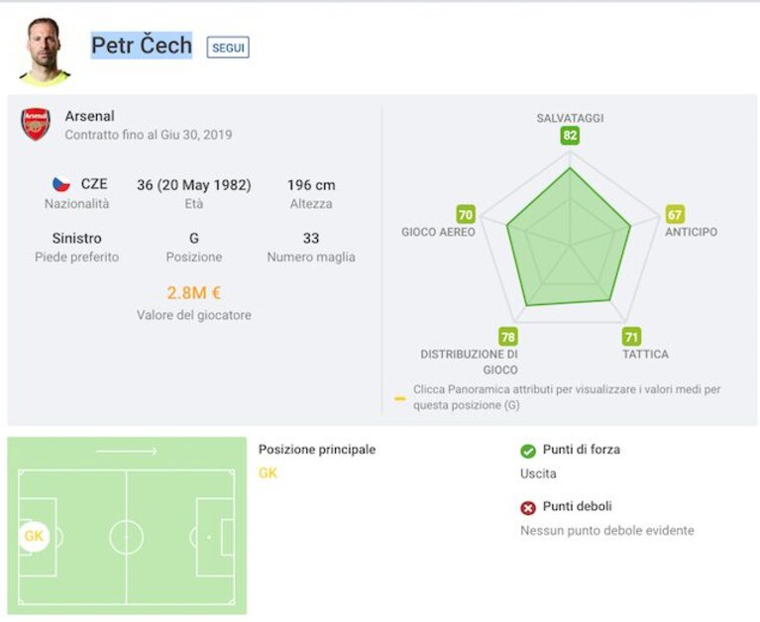Click the yellow GK main position label
The height and width of the screenshot is (622, 760).
pos(269,472)
